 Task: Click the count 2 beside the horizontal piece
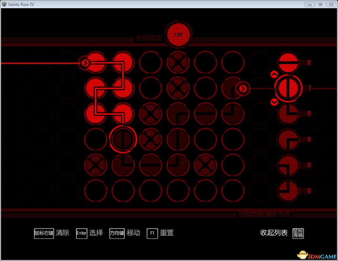coord(309,62)
